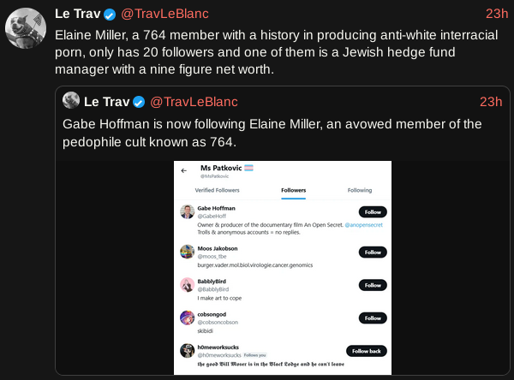
Task: Switch to the Following tab
Action: click(x=359, y=189)
